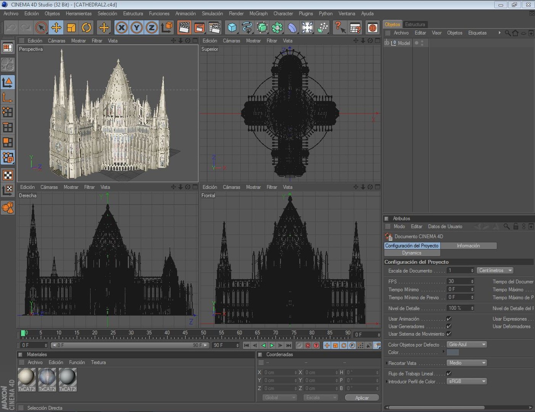Open the Escala coordinate dropdown
This screenshot has height=412, width=535.
[x=321, y=398]
